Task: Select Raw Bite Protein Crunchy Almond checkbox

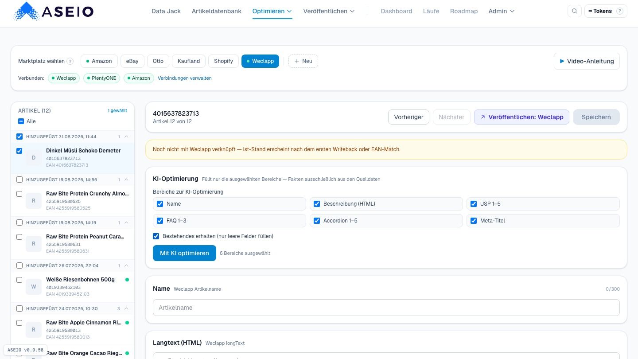Action: 19,194
